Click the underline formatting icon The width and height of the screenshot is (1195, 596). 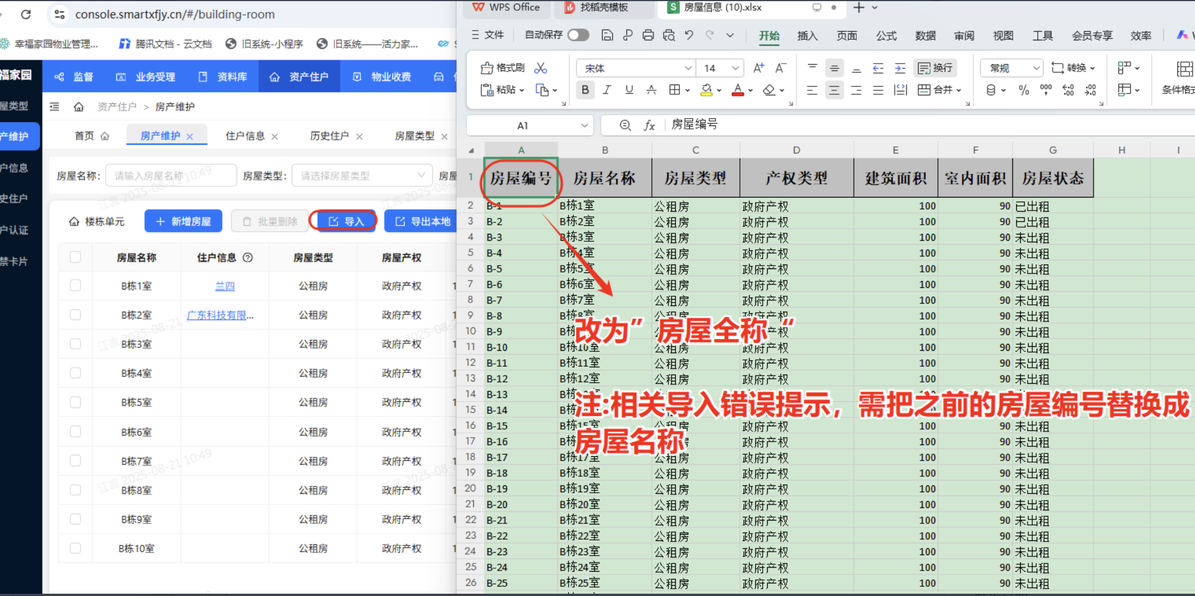pyautogui.click(x=629, y=90)
